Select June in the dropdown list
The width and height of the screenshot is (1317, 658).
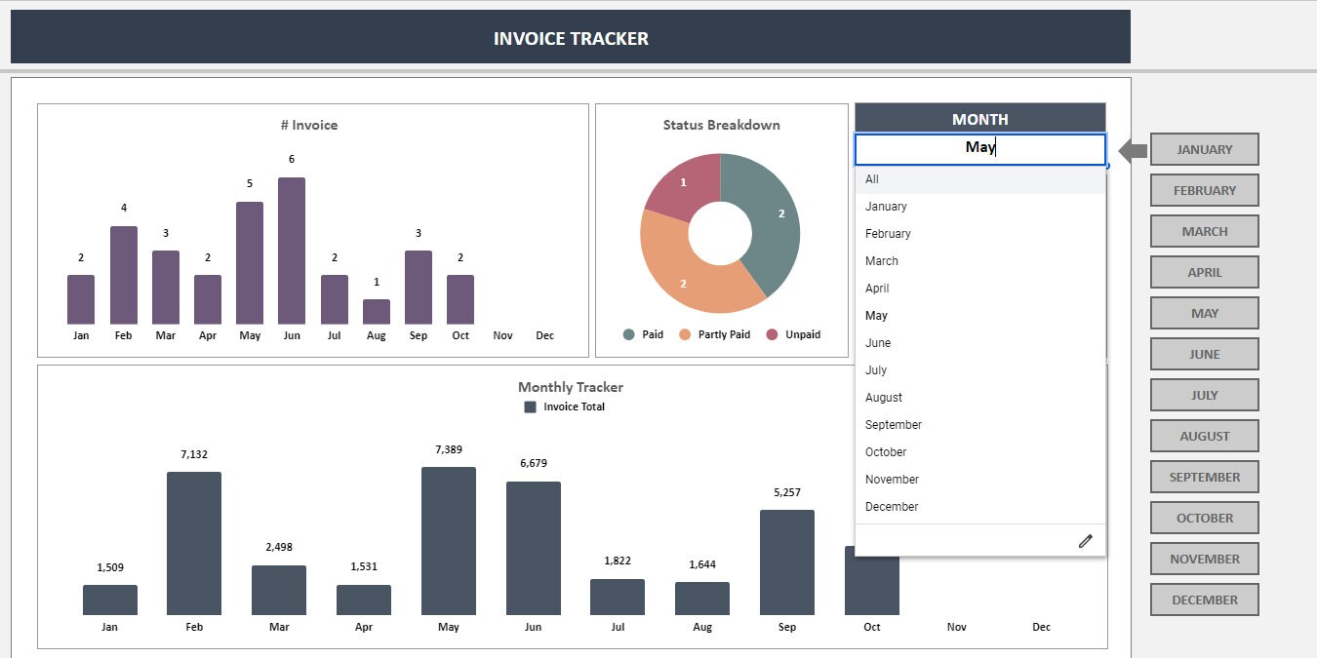point(980,343)
